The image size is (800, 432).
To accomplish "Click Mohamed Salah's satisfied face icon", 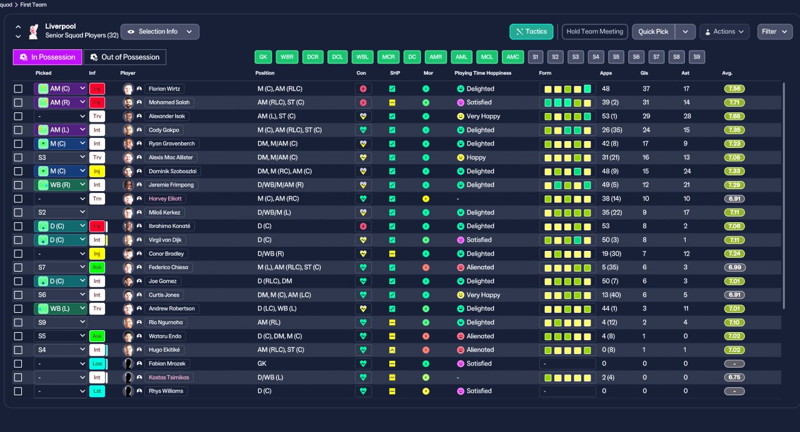I will (461, 102).
